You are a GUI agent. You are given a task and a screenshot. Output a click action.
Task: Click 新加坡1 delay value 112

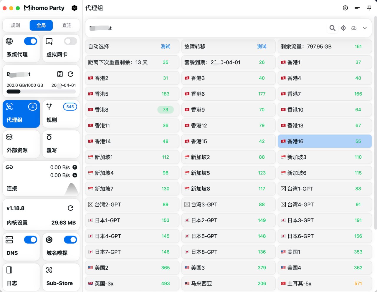[x=166, y=157]
